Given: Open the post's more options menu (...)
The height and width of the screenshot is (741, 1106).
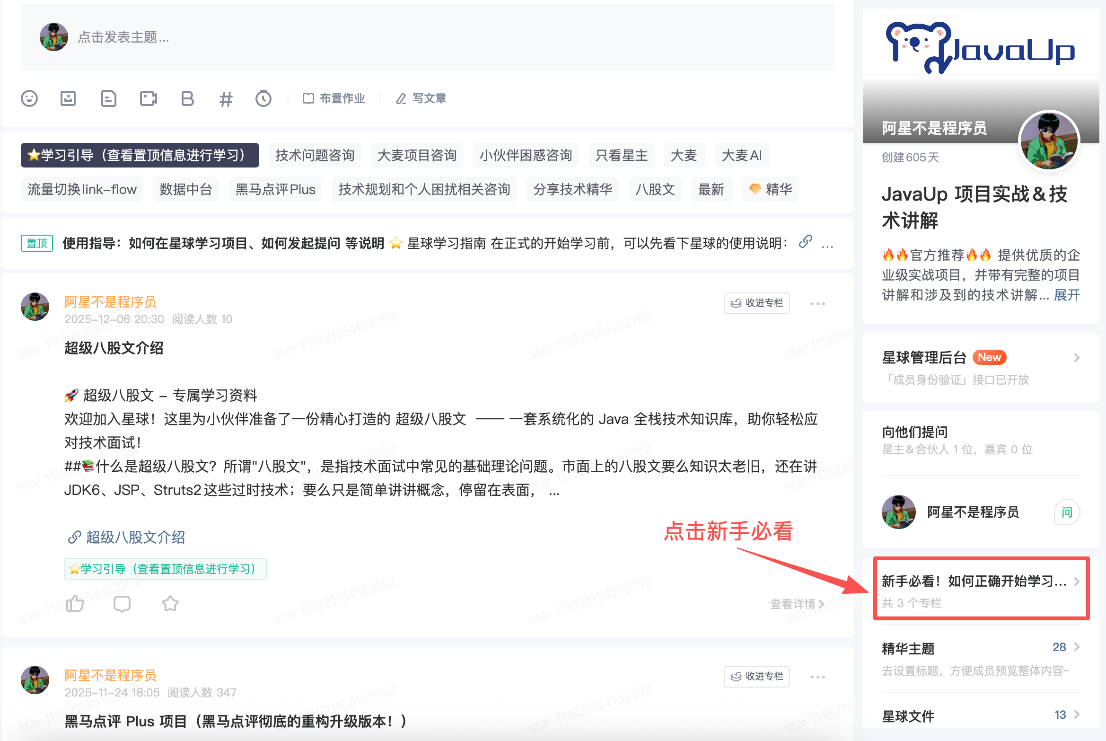Looking at the screenshot, I should tap(818, 303).
